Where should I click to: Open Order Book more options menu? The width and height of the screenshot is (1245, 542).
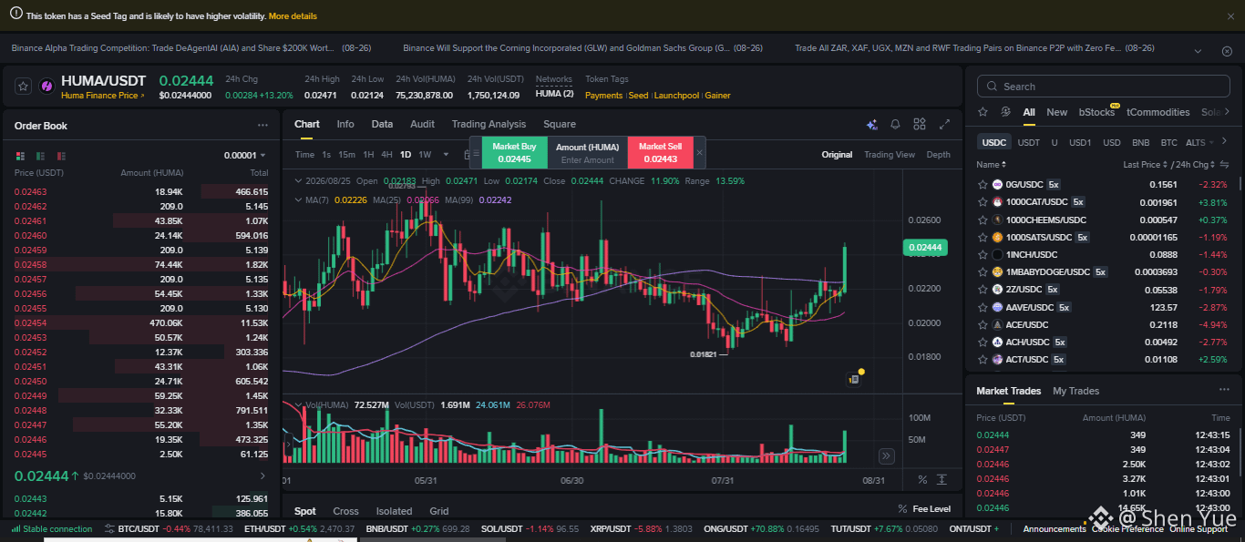point(262,126)
